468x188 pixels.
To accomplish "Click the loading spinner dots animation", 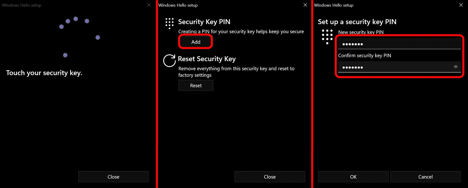I will pyautogui.click(x=79, y=35).
